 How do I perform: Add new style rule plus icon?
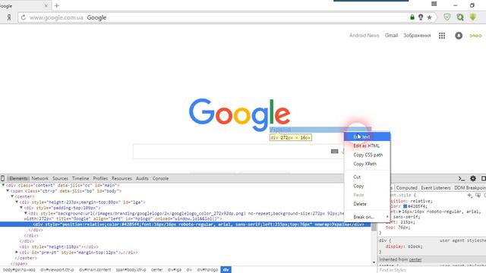click(469, 196)
